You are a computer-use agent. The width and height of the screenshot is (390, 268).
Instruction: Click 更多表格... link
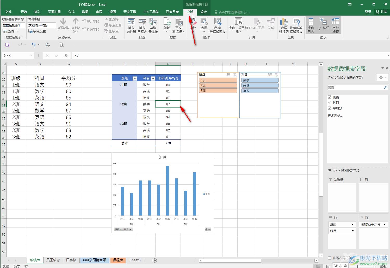click(x=335, y=116)
